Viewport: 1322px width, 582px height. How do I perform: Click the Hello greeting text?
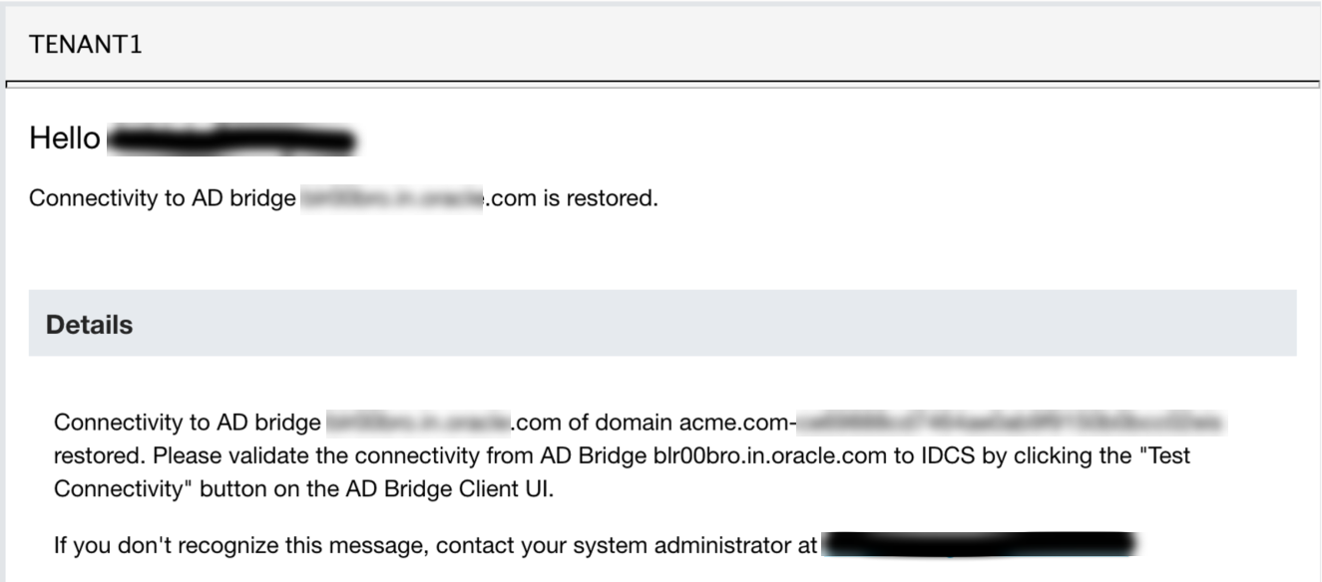[65, 139]
